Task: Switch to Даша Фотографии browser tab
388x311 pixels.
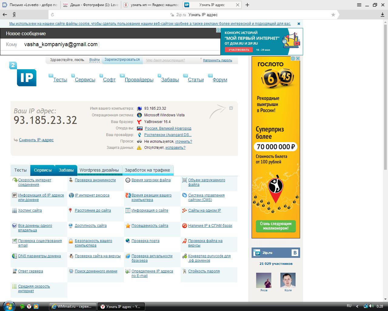Action: point(91,5)
